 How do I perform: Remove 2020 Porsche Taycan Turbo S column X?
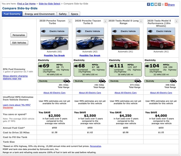pyautogui.click(x=105, y=21)
